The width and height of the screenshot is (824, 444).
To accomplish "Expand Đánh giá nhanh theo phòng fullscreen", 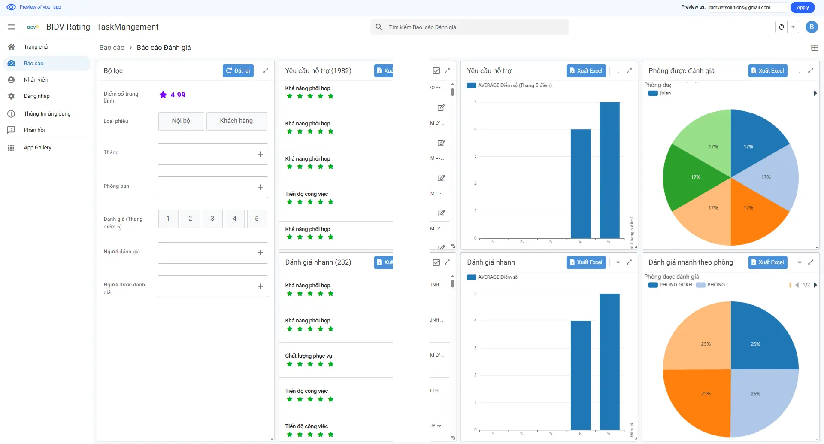I will pyautogui.click(x=811, y=262).
